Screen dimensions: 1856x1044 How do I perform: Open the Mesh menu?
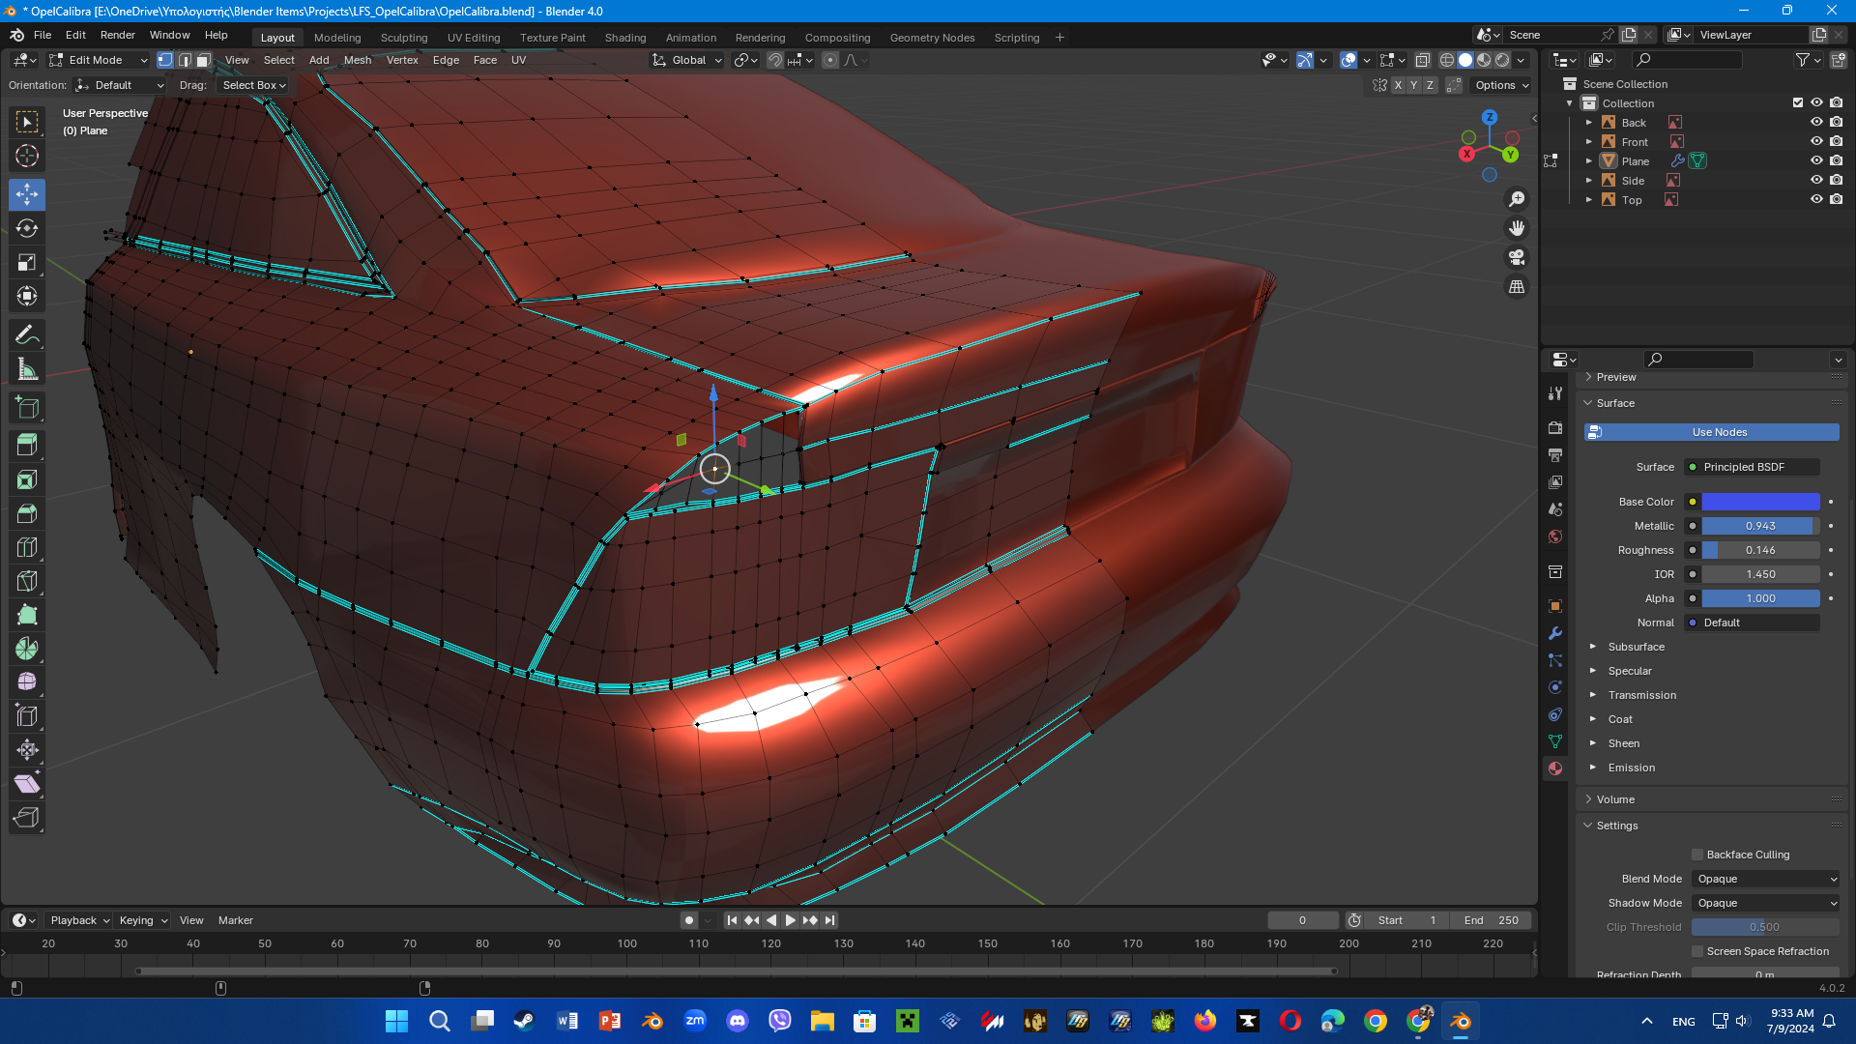tap(357, 60)
